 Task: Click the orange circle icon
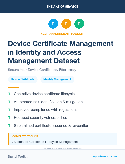pos(66,24)
